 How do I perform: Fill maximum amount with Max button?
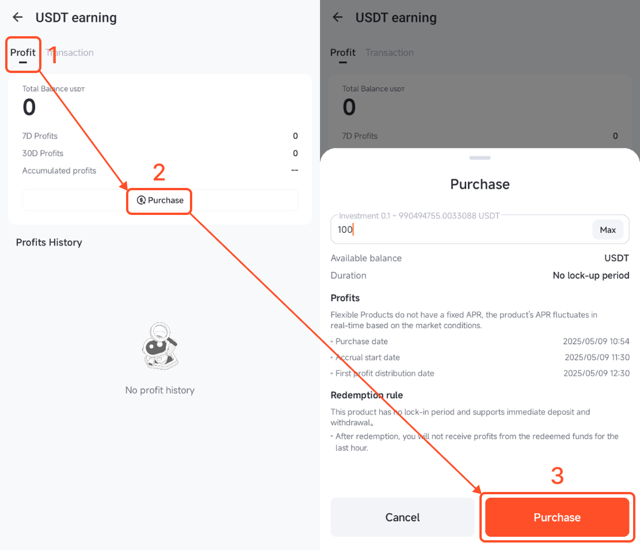tap(608, 230)
